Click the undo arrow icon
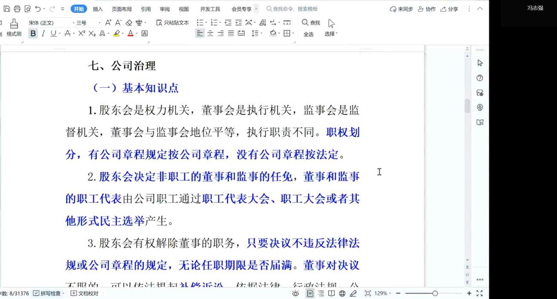 coord(38,9)
